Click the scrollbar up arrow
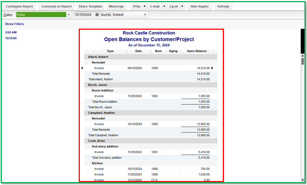The image size is (307, 185). pos(303,55)
